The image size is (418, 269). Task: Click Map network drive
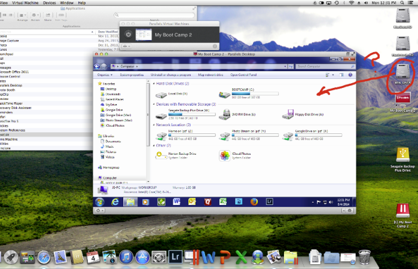point(210,75)
